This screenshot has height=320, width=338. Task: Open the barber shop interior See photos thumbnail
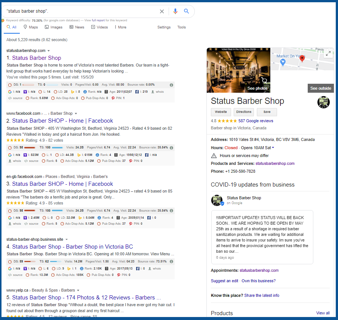239,70
